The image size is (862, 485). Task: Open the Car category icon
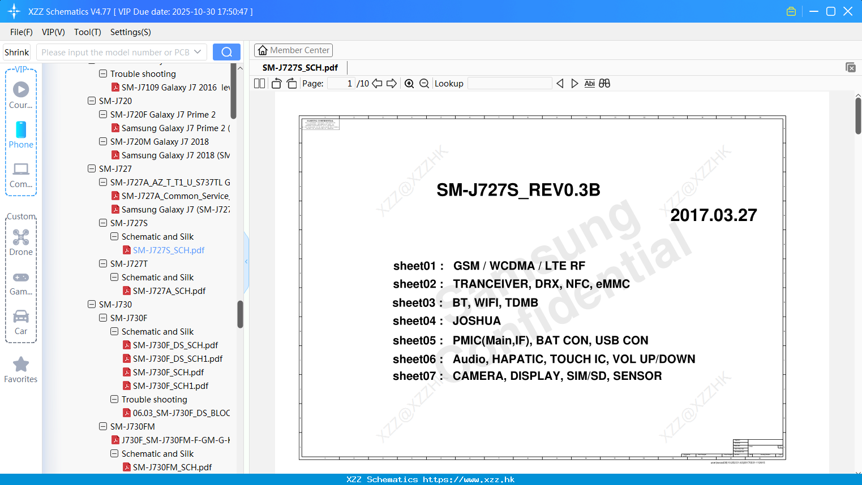pos(21,322)
